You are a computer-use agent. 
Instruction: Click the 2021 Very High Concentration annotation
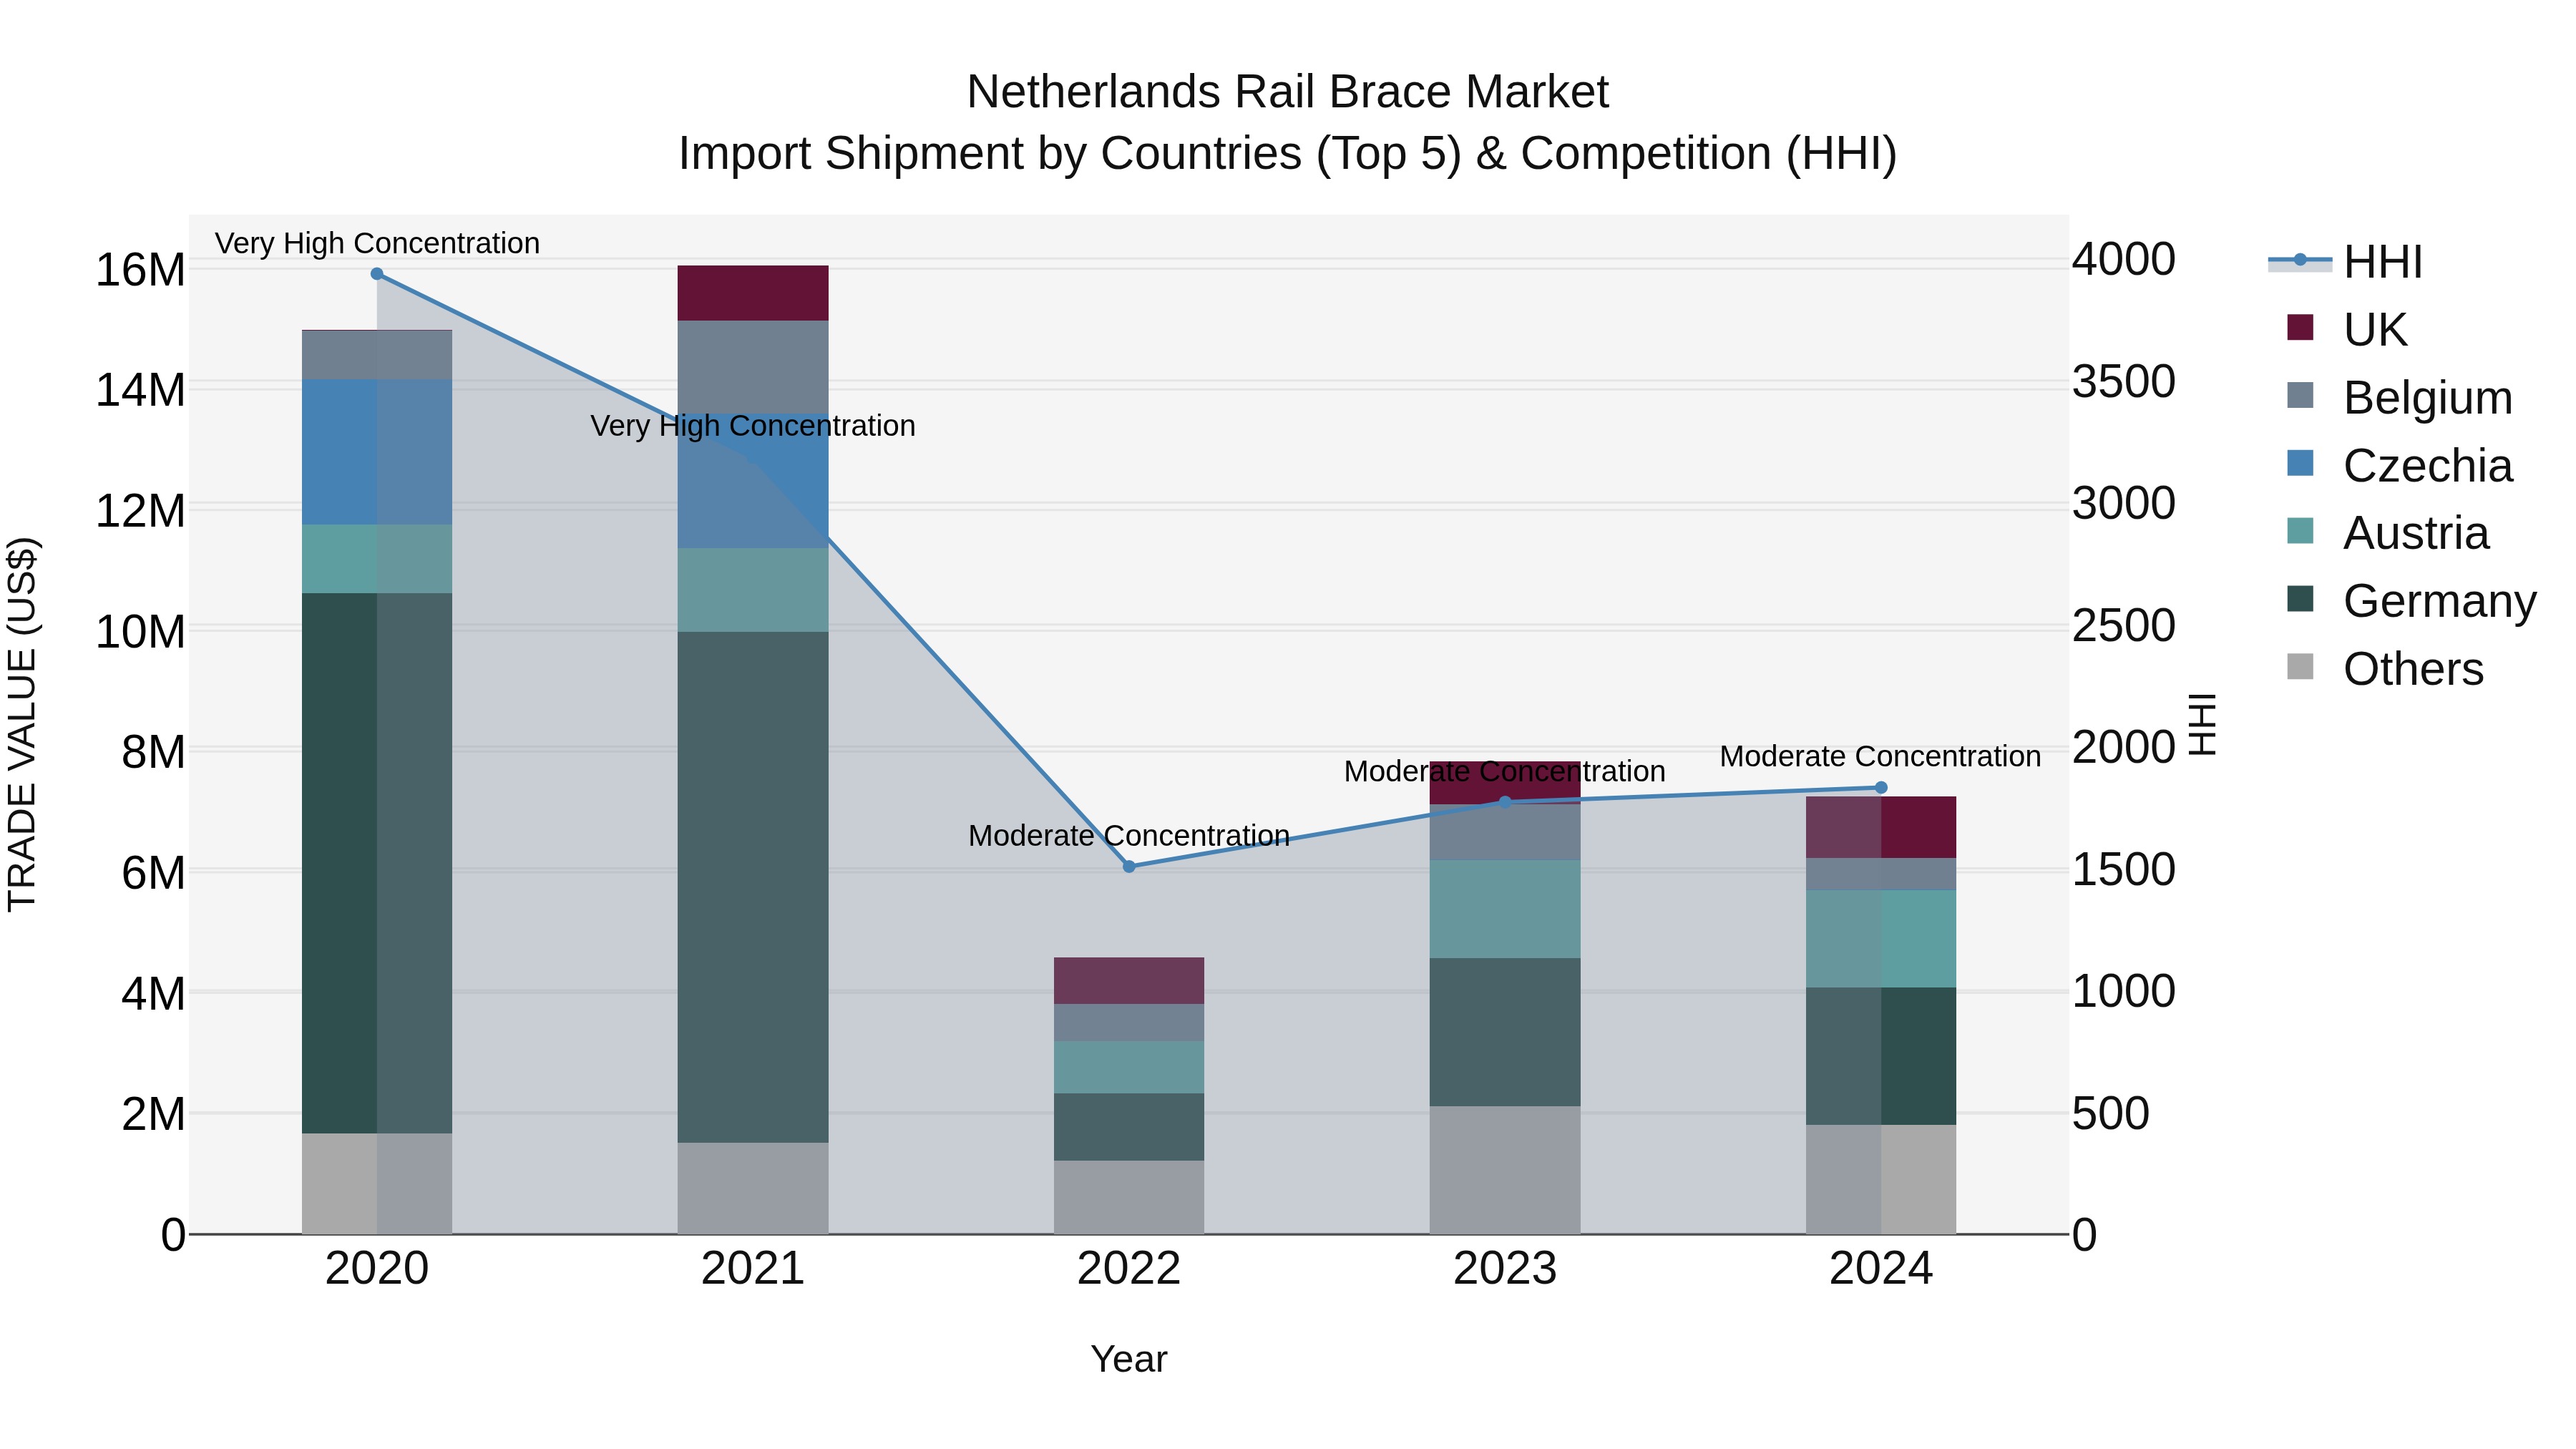coord(753,426)
